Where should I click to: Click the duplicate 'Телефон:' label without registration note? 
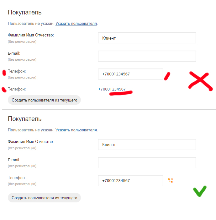pyautogui.click(x=17, y=89)
